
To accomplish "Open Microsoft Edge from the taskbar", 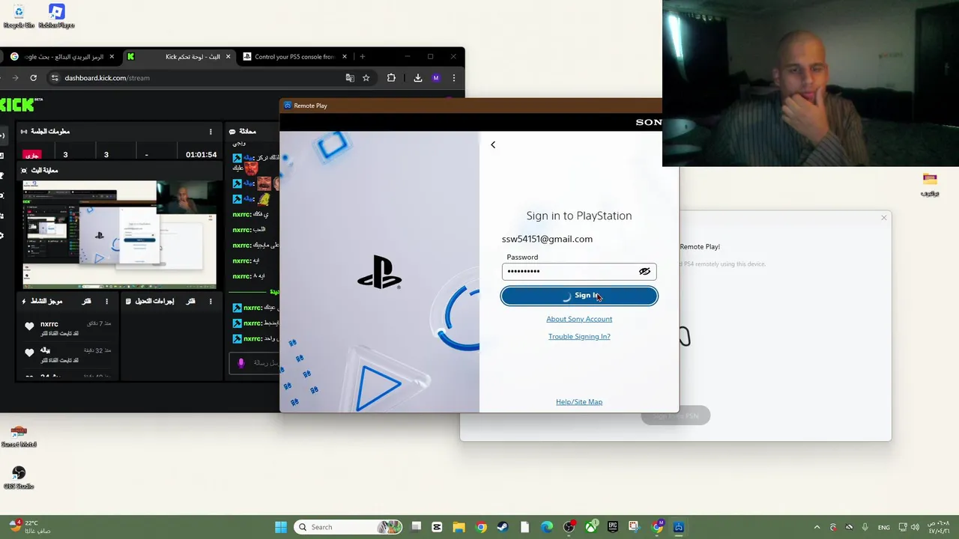I will (x=547, y=527).
